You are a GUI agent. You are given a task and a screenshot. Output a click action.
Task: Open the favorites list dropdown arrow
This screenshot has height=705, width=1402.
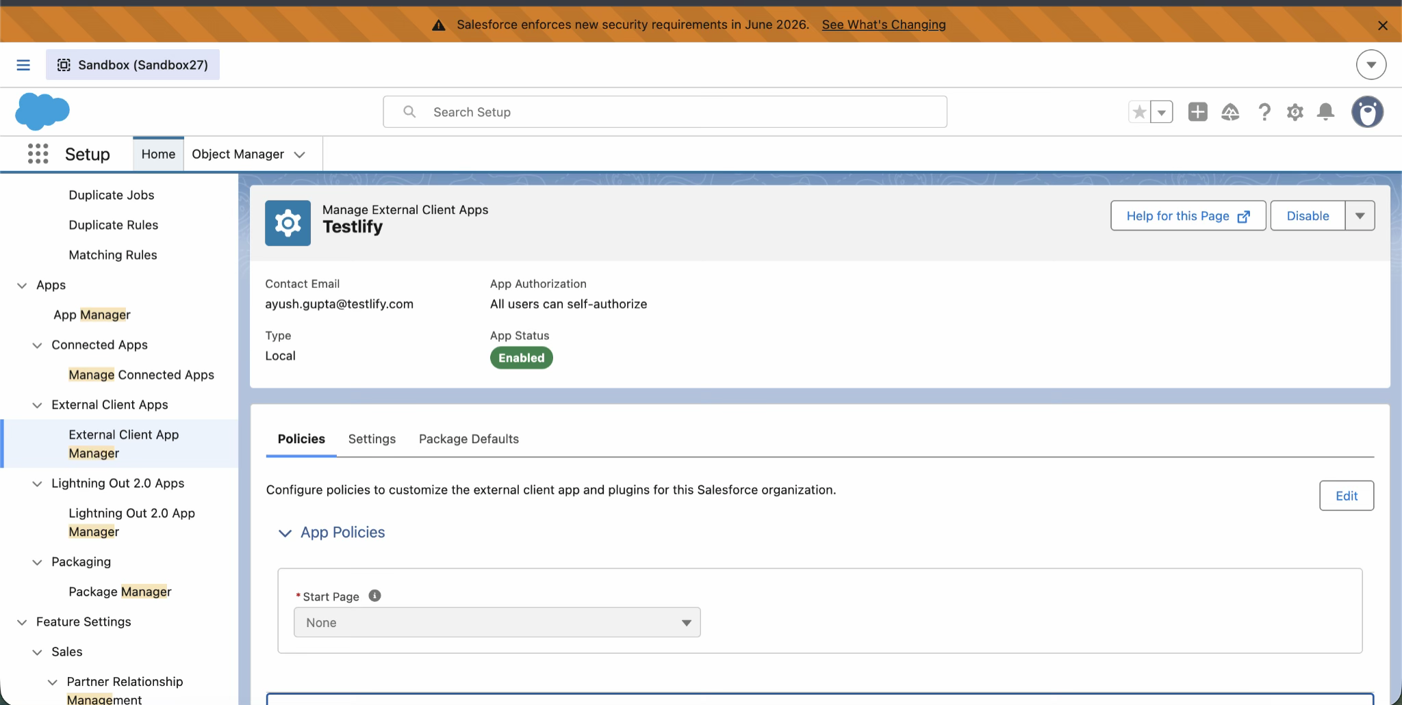click(1162, 111)
